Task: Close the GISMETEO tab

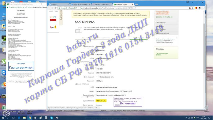Action: [90, 5]
